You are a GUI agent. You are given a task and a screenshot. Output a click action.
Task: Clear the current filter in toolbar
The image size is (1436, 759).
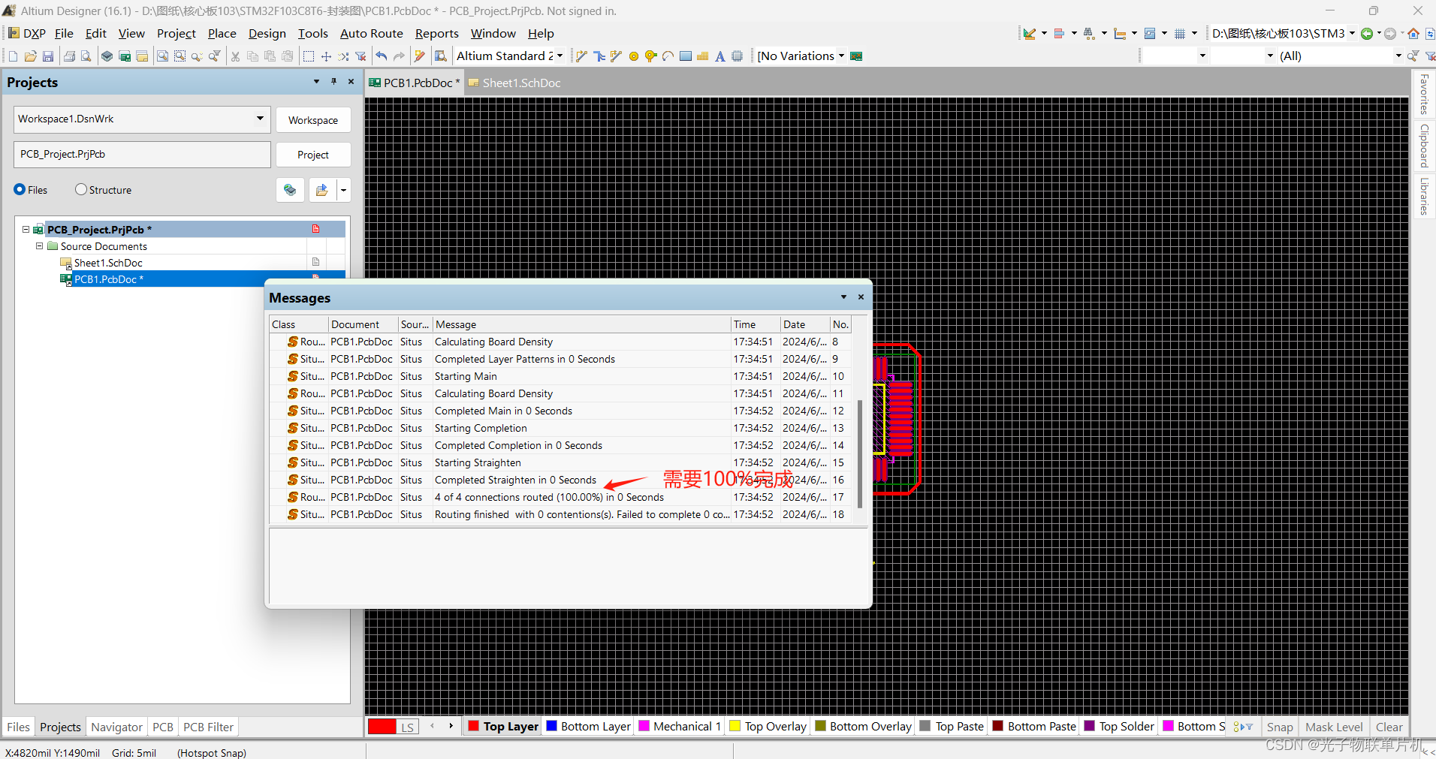point(361,56)
